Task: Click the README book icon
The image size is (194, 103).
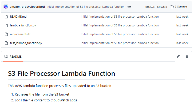Action: click(x=6, y=57)
